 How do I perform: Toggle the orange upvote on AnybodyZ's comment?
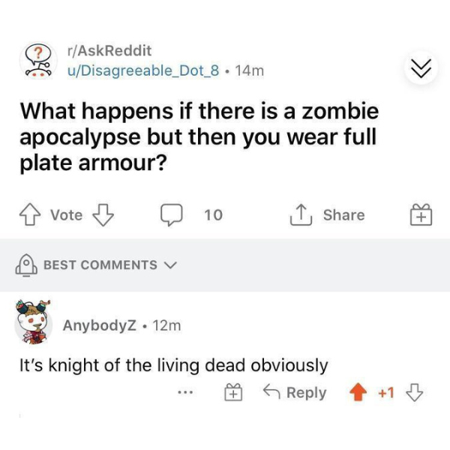pyautogui.click(x=358, y=392)
